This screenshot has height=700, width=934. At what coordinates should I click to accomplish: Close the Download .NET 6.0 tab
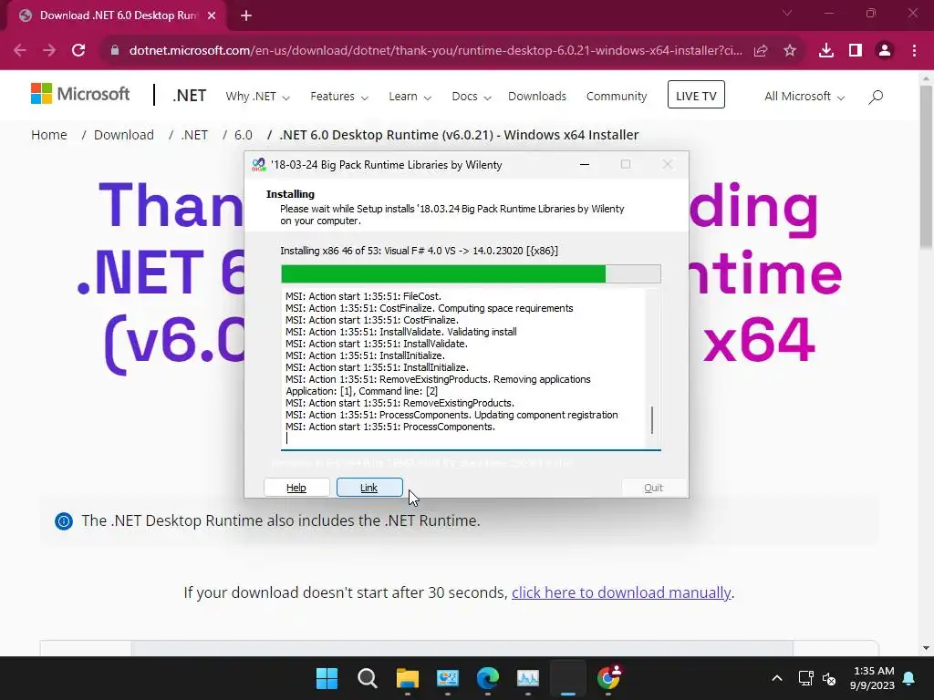212,16
